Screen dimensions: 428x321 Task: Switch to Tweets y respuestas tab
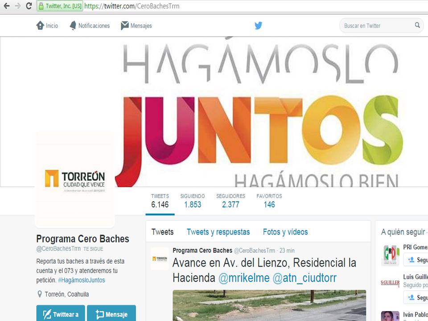(x=218, y=232)
